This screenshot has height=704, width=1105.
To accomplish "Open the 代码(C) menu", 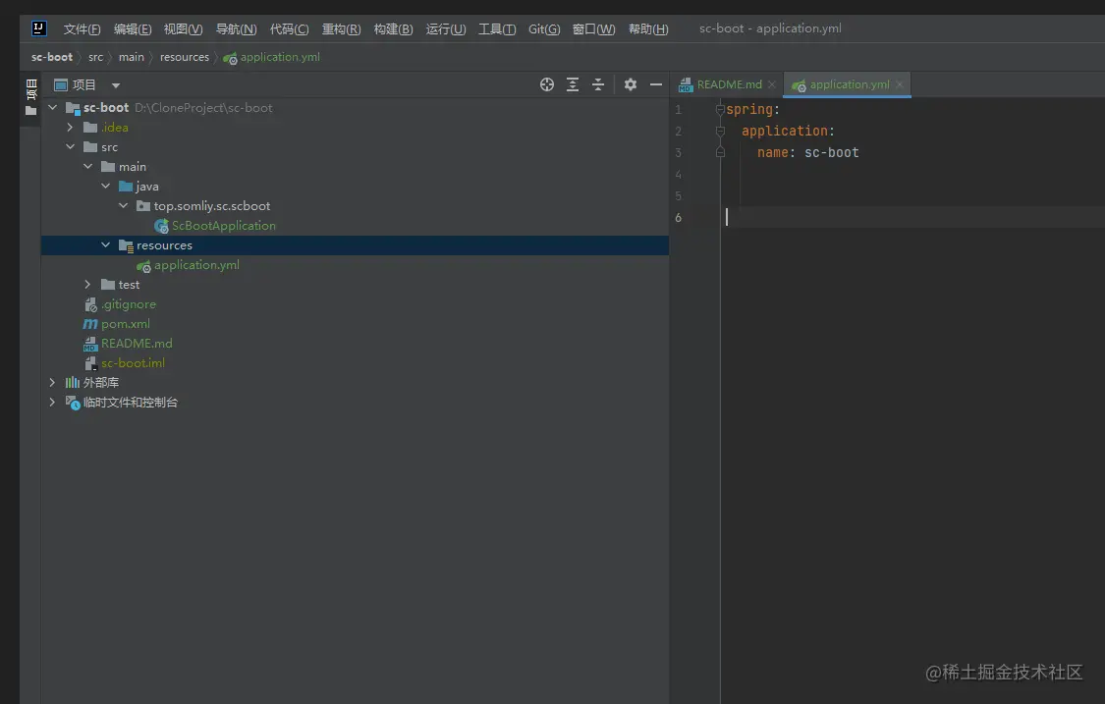I will pyautogui.click(x=289, y=28).
